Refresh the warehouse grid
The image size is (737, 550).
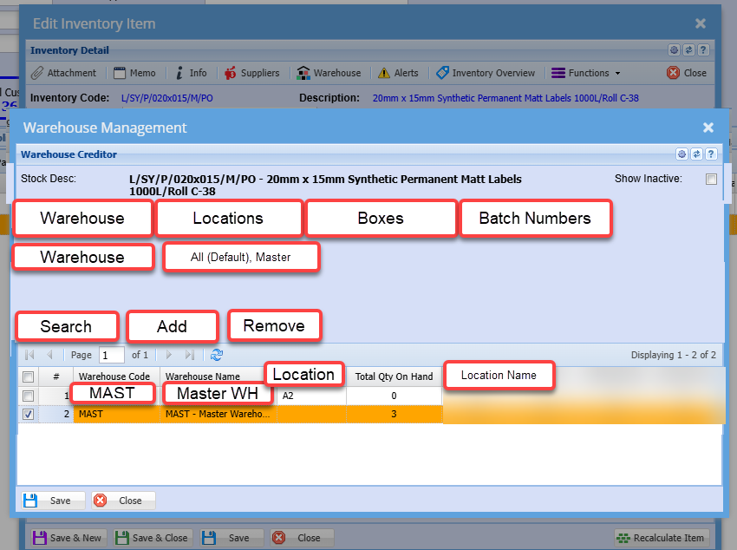[217, 355]
